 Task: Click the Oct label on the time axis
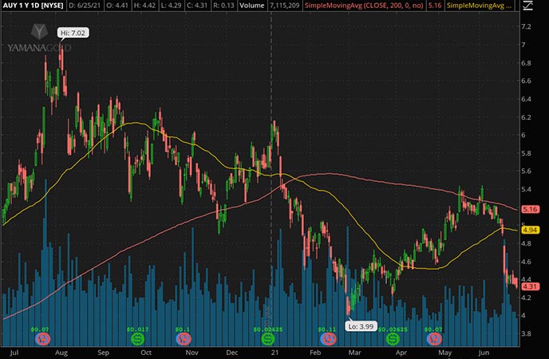[x=146, y=353]
